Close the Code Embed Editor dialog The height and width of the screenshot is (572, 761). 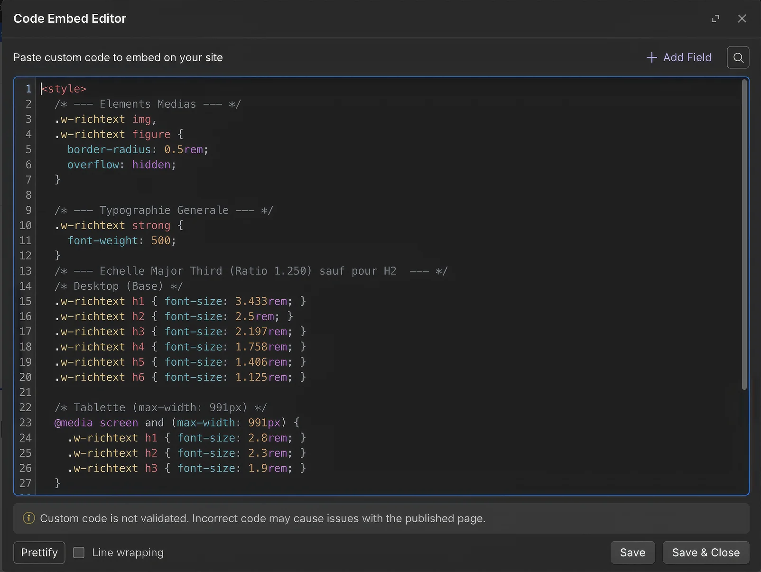click(x=742, y=18)
